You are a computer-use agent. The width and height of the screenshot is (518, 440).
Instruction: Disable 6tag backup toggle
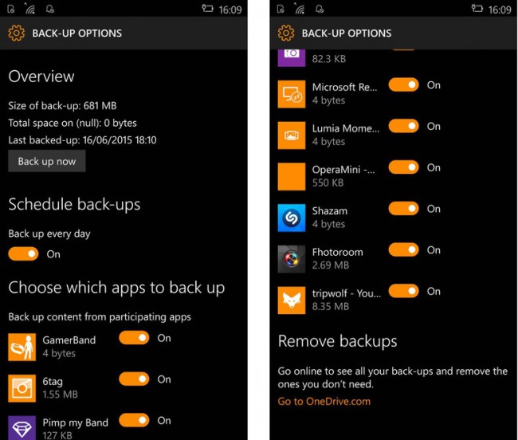coord(134,379)
